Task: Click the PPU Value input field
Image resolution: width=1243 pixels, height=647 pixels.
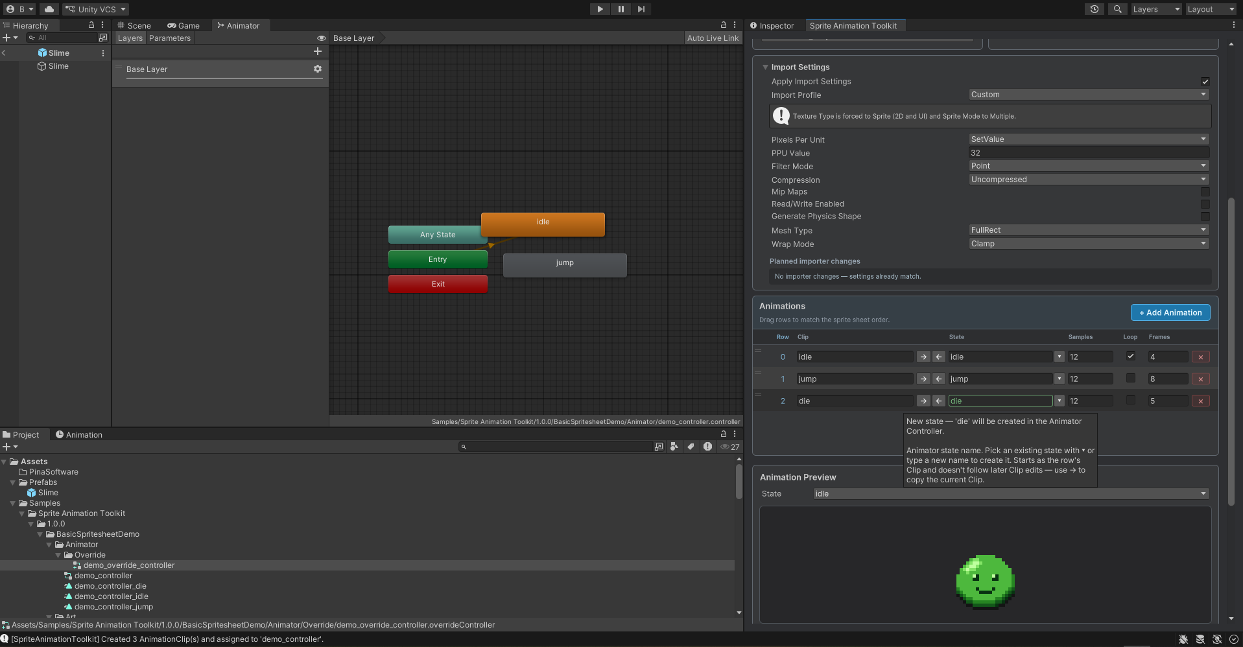Action: click(1089, 153)
